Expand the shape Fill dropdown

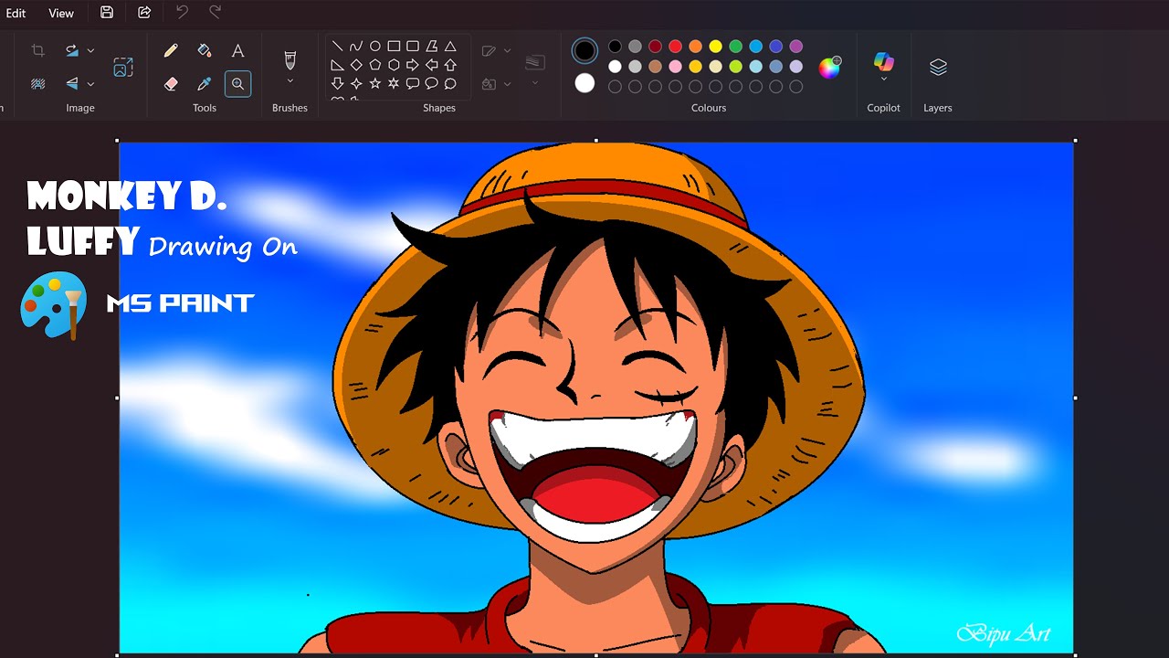point(507,84)
